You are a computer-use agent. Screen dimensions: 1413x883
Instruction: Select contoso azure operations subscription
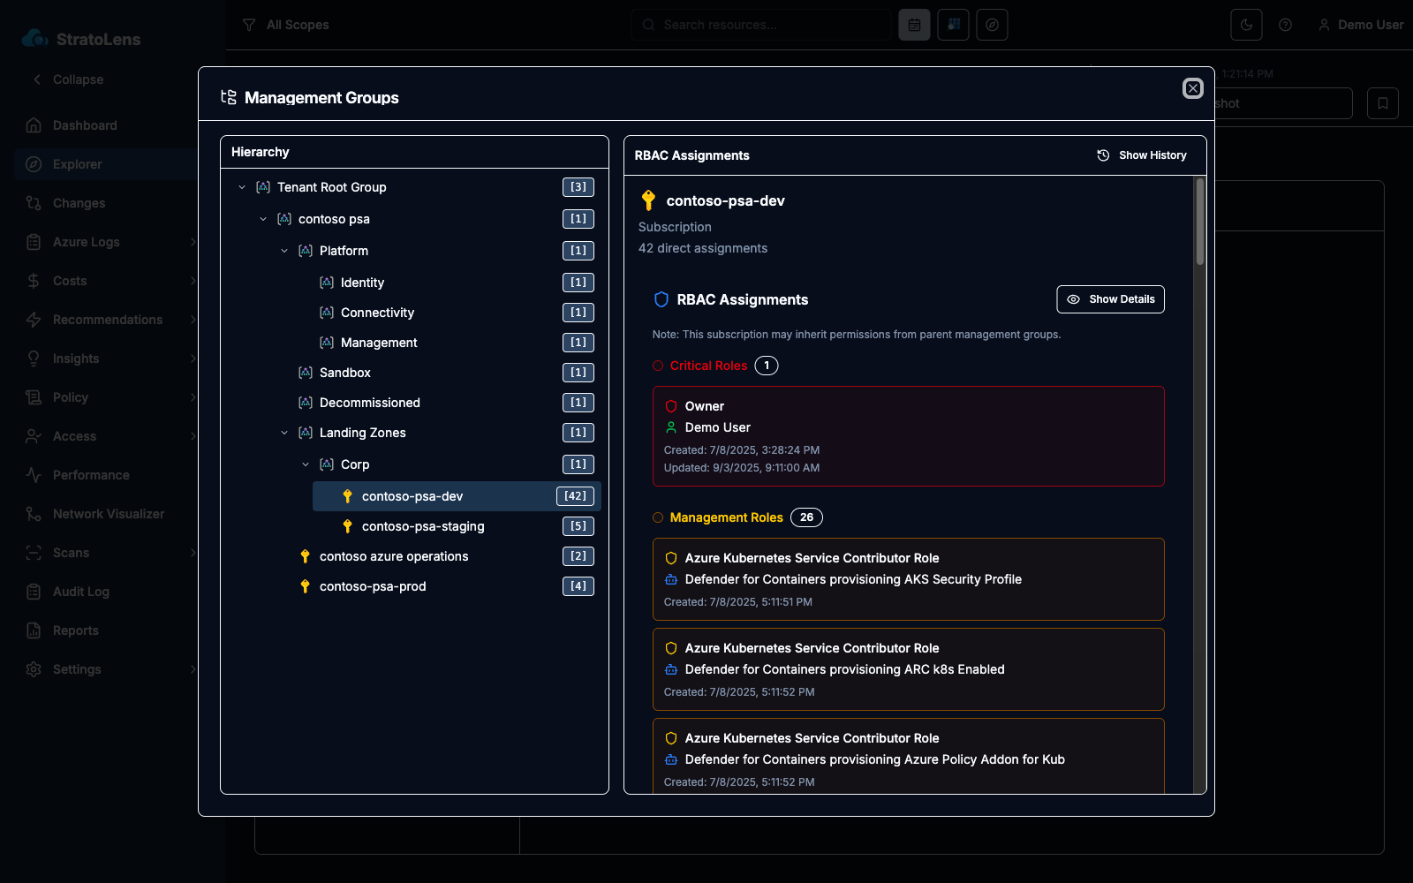pyautogui.click(x=446, y=556)
